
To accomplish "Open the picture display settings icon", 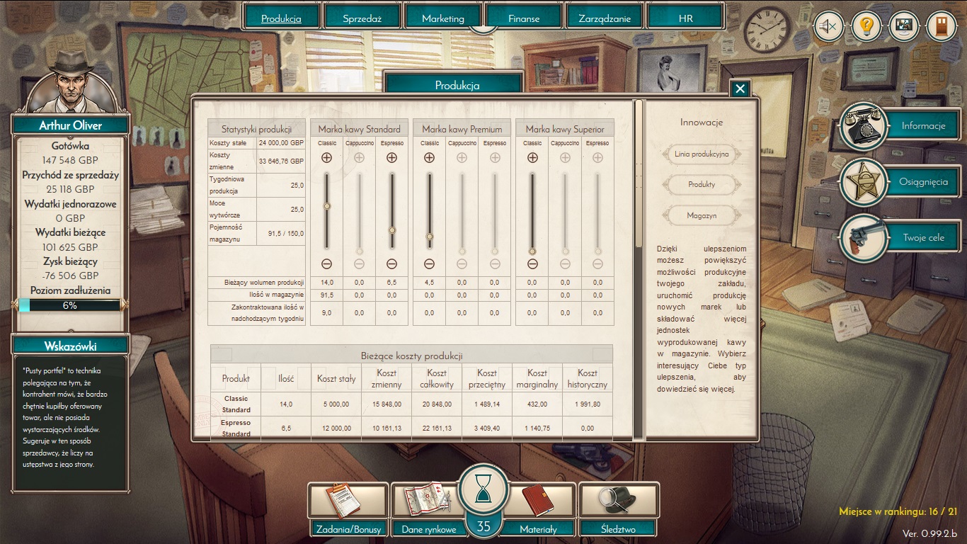I will pos(903,27).
